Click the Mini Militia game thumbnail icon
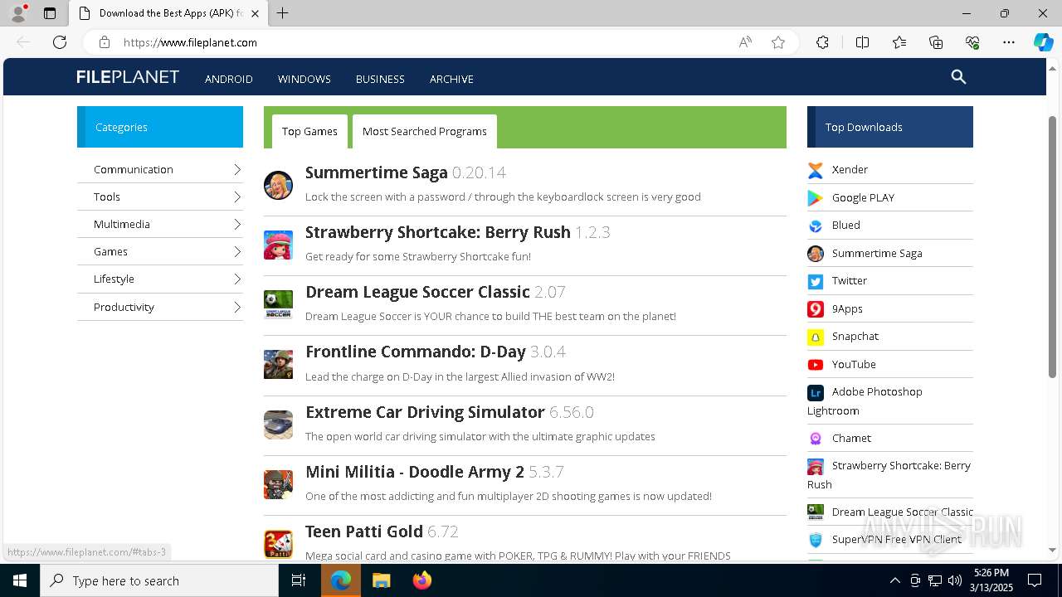This screenshot has width=1062, height=597. 278,484
